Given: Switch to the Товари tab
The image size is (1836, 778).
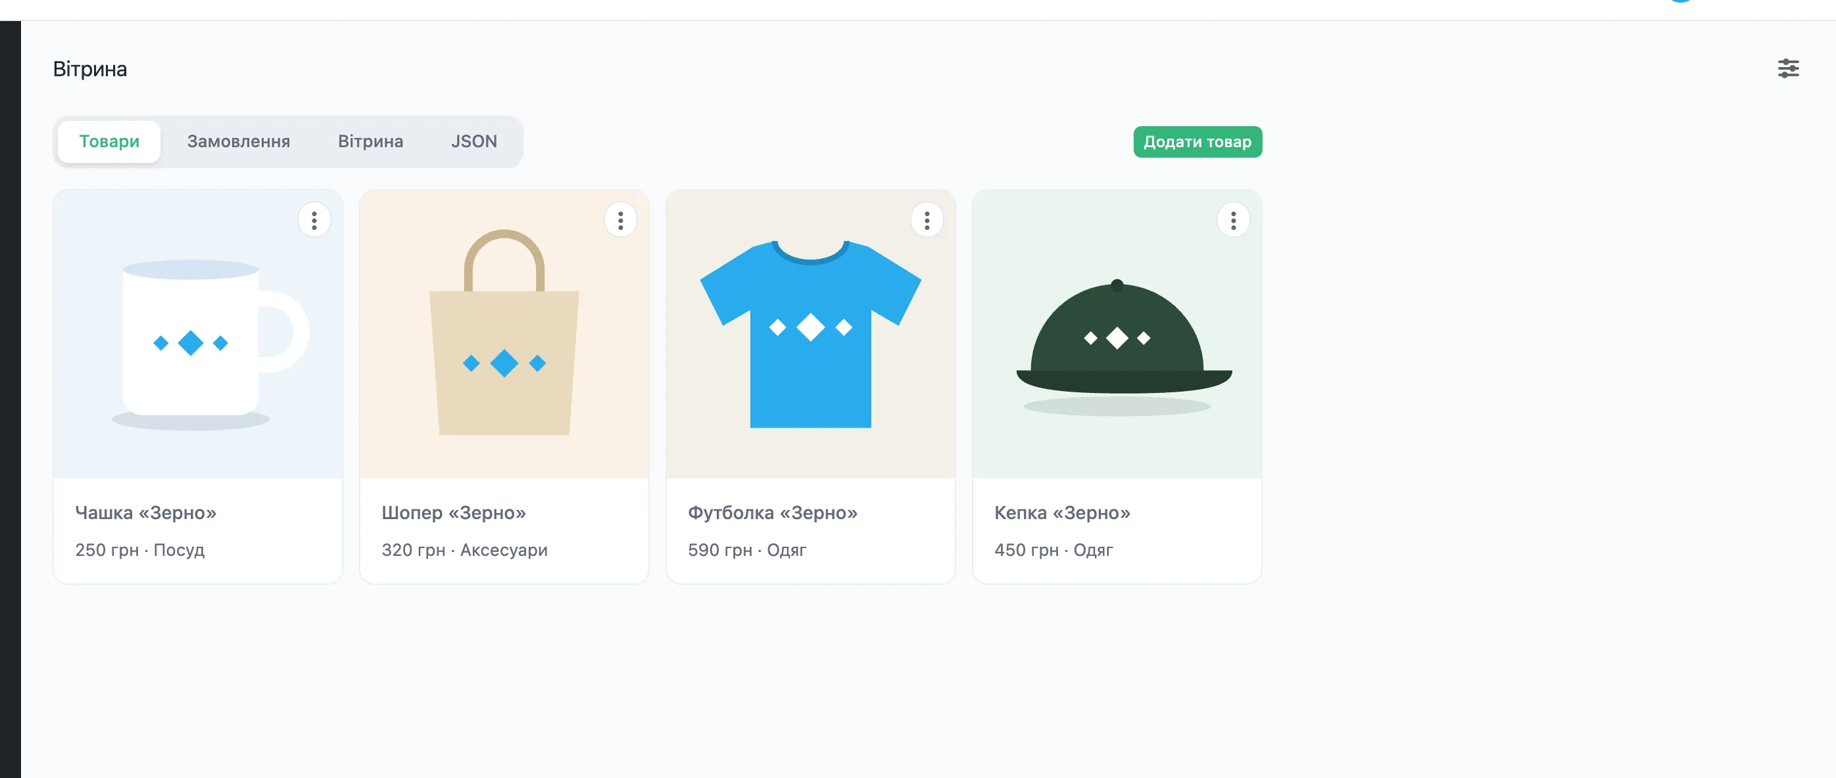Looking at the screenshot, I should 109,142.
